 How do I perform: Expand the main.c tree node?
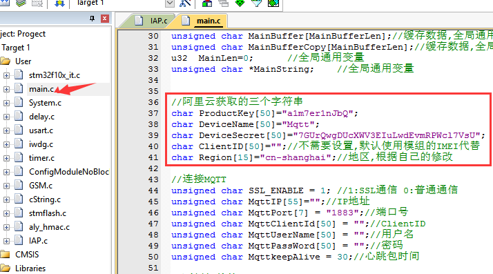6,89
